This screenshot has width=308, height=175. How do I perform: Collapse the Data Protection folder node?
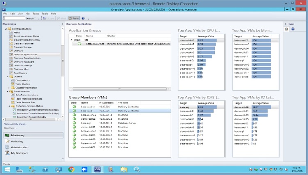(8, 91)
